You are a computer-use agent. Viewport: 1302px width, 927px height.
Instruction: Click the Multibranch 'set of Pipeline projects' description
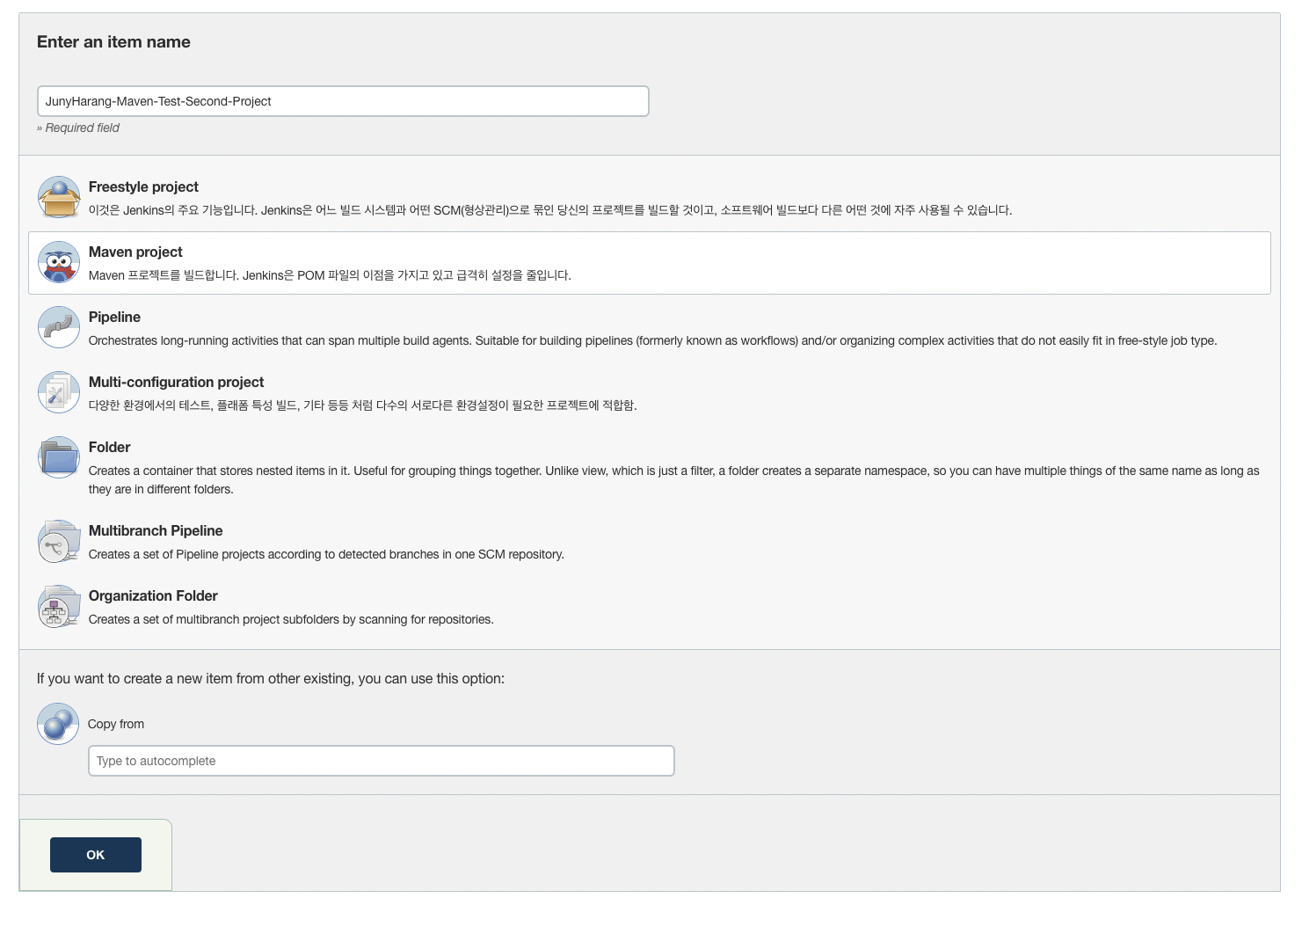326,554
